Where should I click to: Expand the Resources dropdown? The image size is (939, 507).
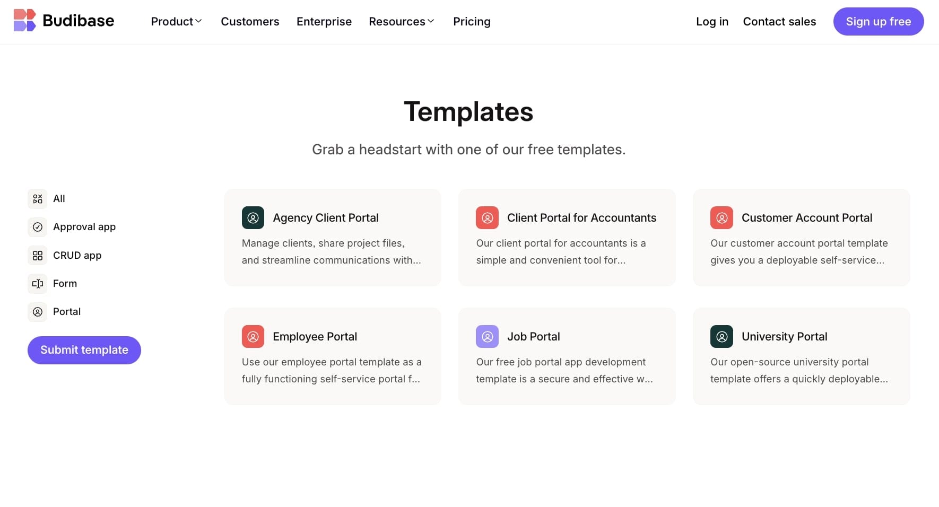398,22
